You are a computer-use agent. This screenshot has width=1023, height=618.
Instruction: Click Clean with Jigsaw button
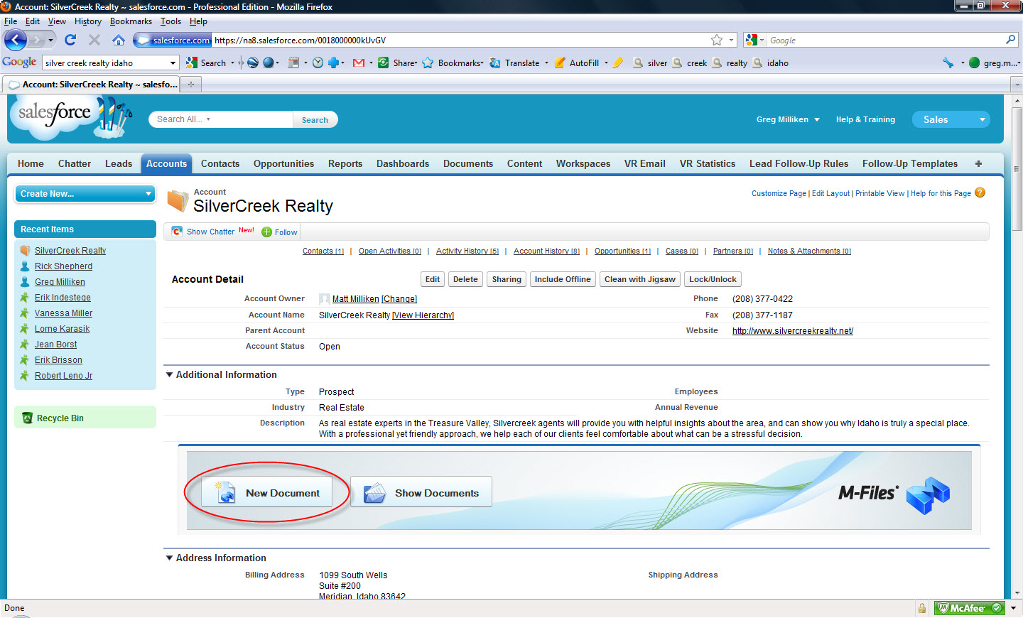[x=640, y=279]
